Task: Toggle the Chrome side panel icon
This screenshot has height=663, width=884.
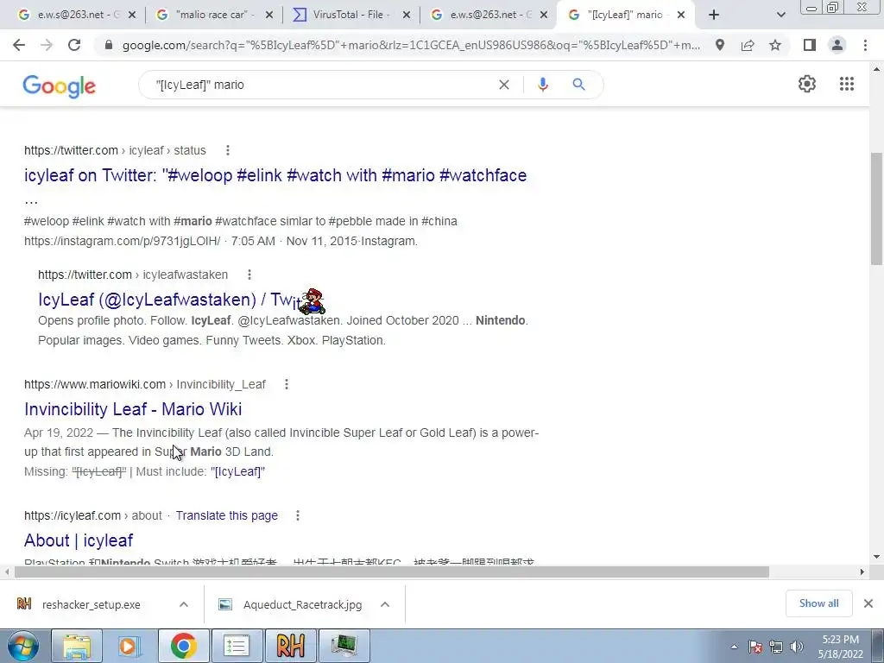Action: pyautogui.click(x=810, y=45)
